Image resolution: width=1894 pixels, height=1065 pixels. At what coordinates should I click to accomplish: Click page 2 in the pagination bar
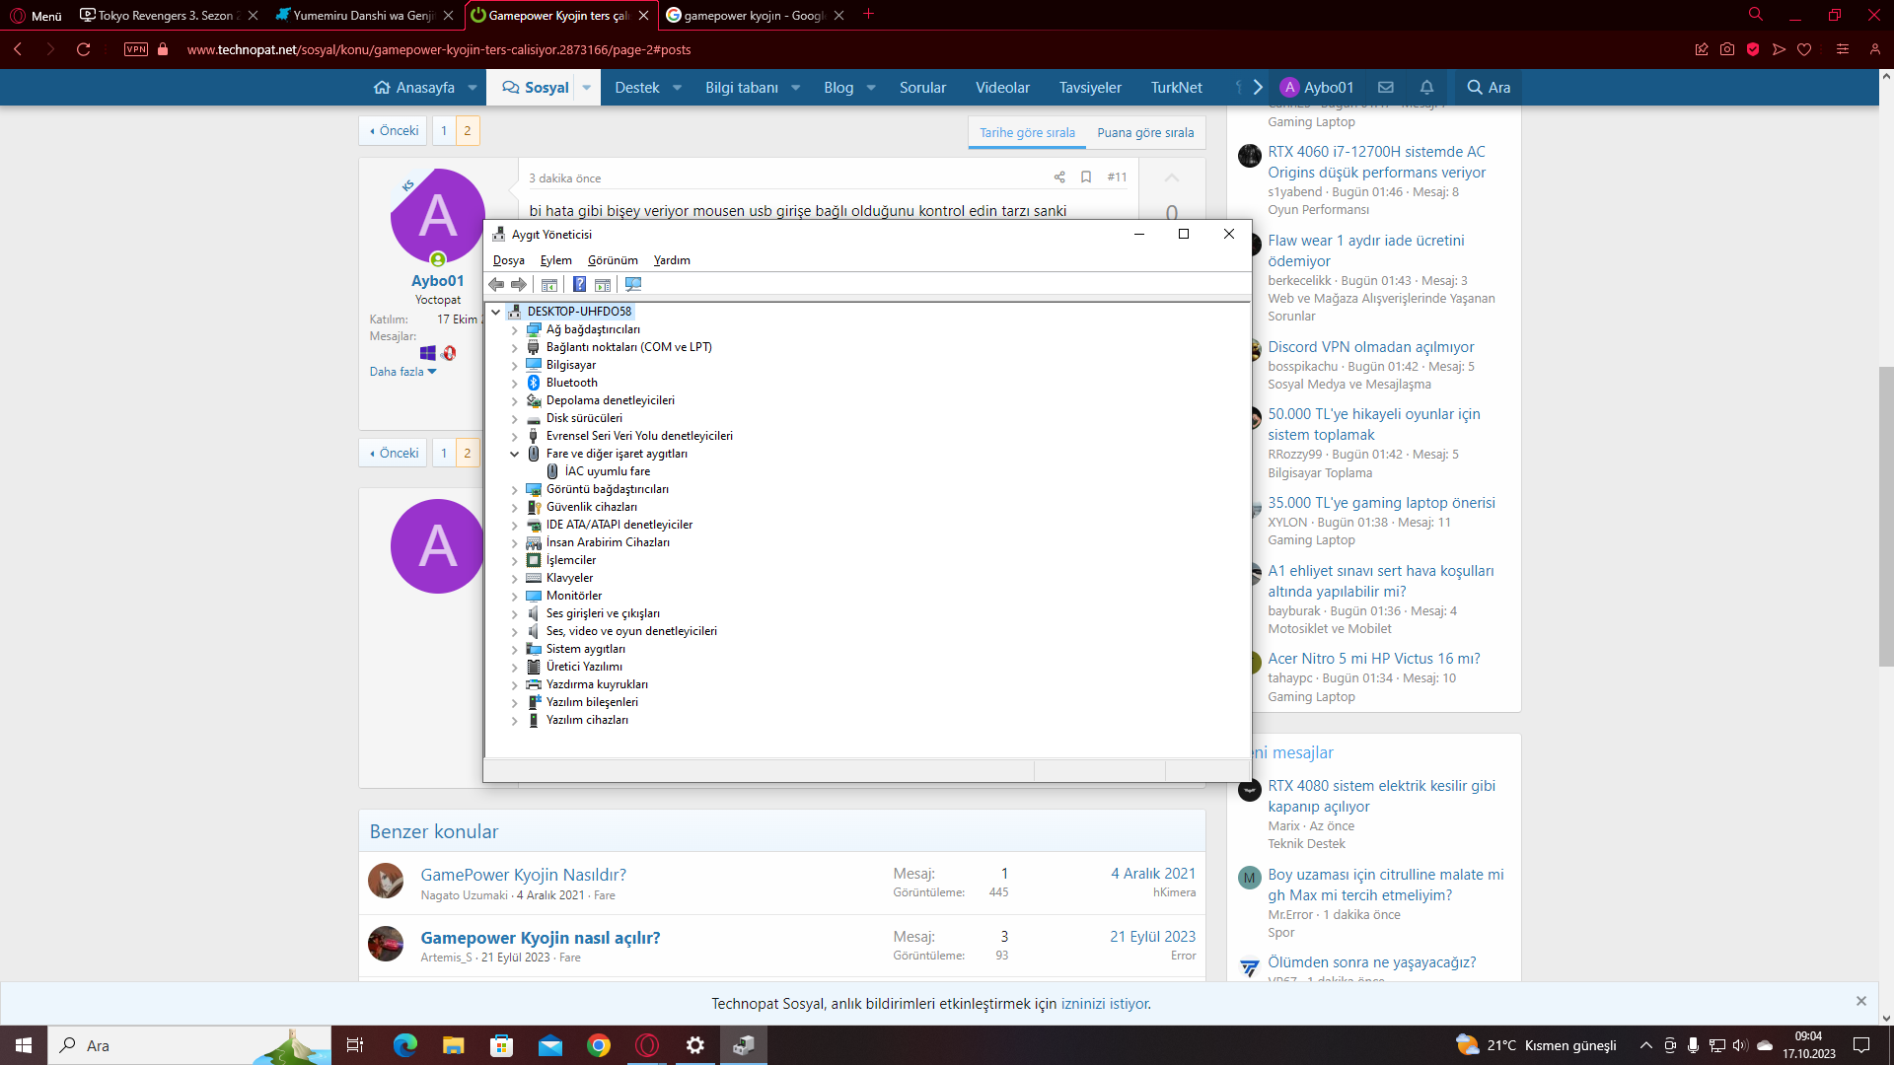click(x=468, y=130)
